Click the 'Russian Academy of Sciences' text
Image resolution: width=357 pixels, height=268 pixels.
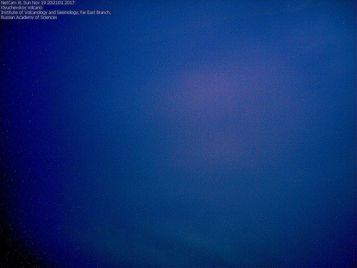(x=29, y=17)
